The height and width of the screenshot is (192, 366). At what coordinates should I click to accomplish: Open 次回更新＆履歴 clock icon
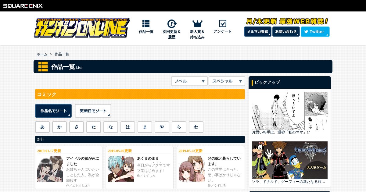pos(172,23)
